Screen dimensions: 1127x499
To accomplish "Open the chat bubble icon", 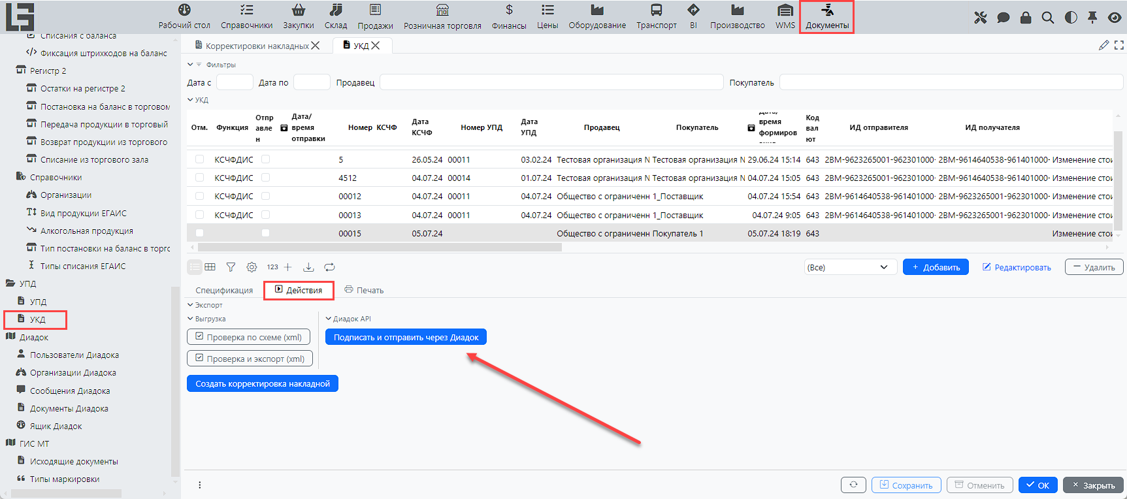I will click(x=1003, y=18).
